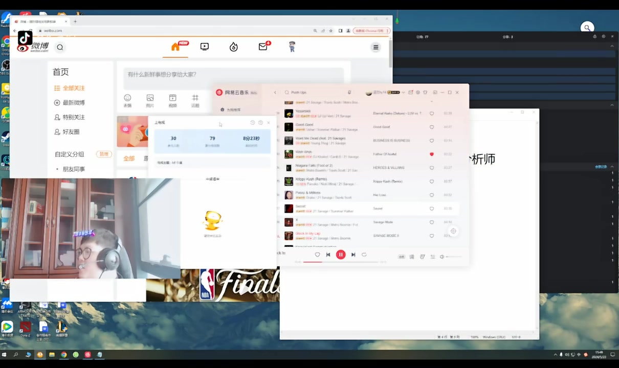The height and width of the screenshot is (368, 619).
Task: Switch to the 全部 feed tab
Action: (x=129, y=158)
